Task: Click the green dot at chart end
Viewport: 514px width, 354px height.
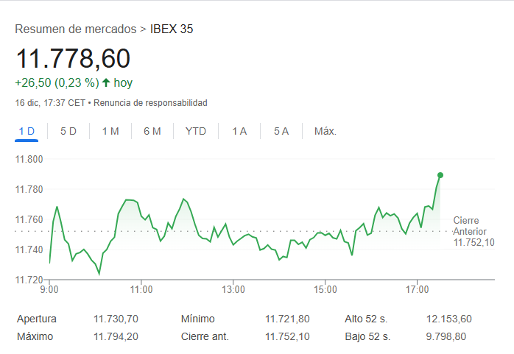Action: [440, 175]
